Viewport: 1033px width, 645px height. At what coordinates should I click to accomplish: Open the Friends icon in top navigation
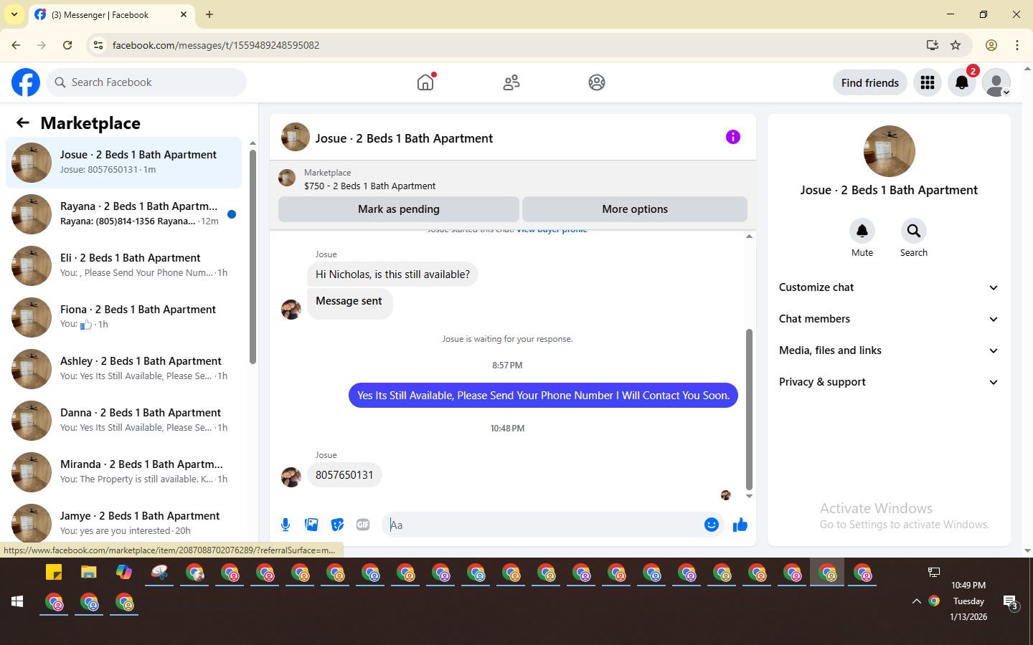point(511,82)
